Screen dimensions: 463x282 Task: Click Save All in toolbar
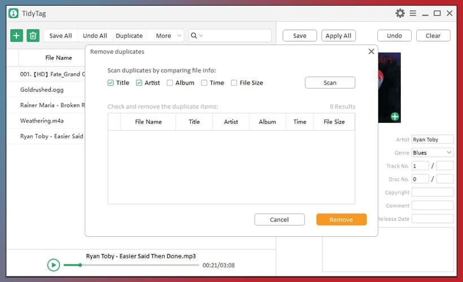(60, 36)
